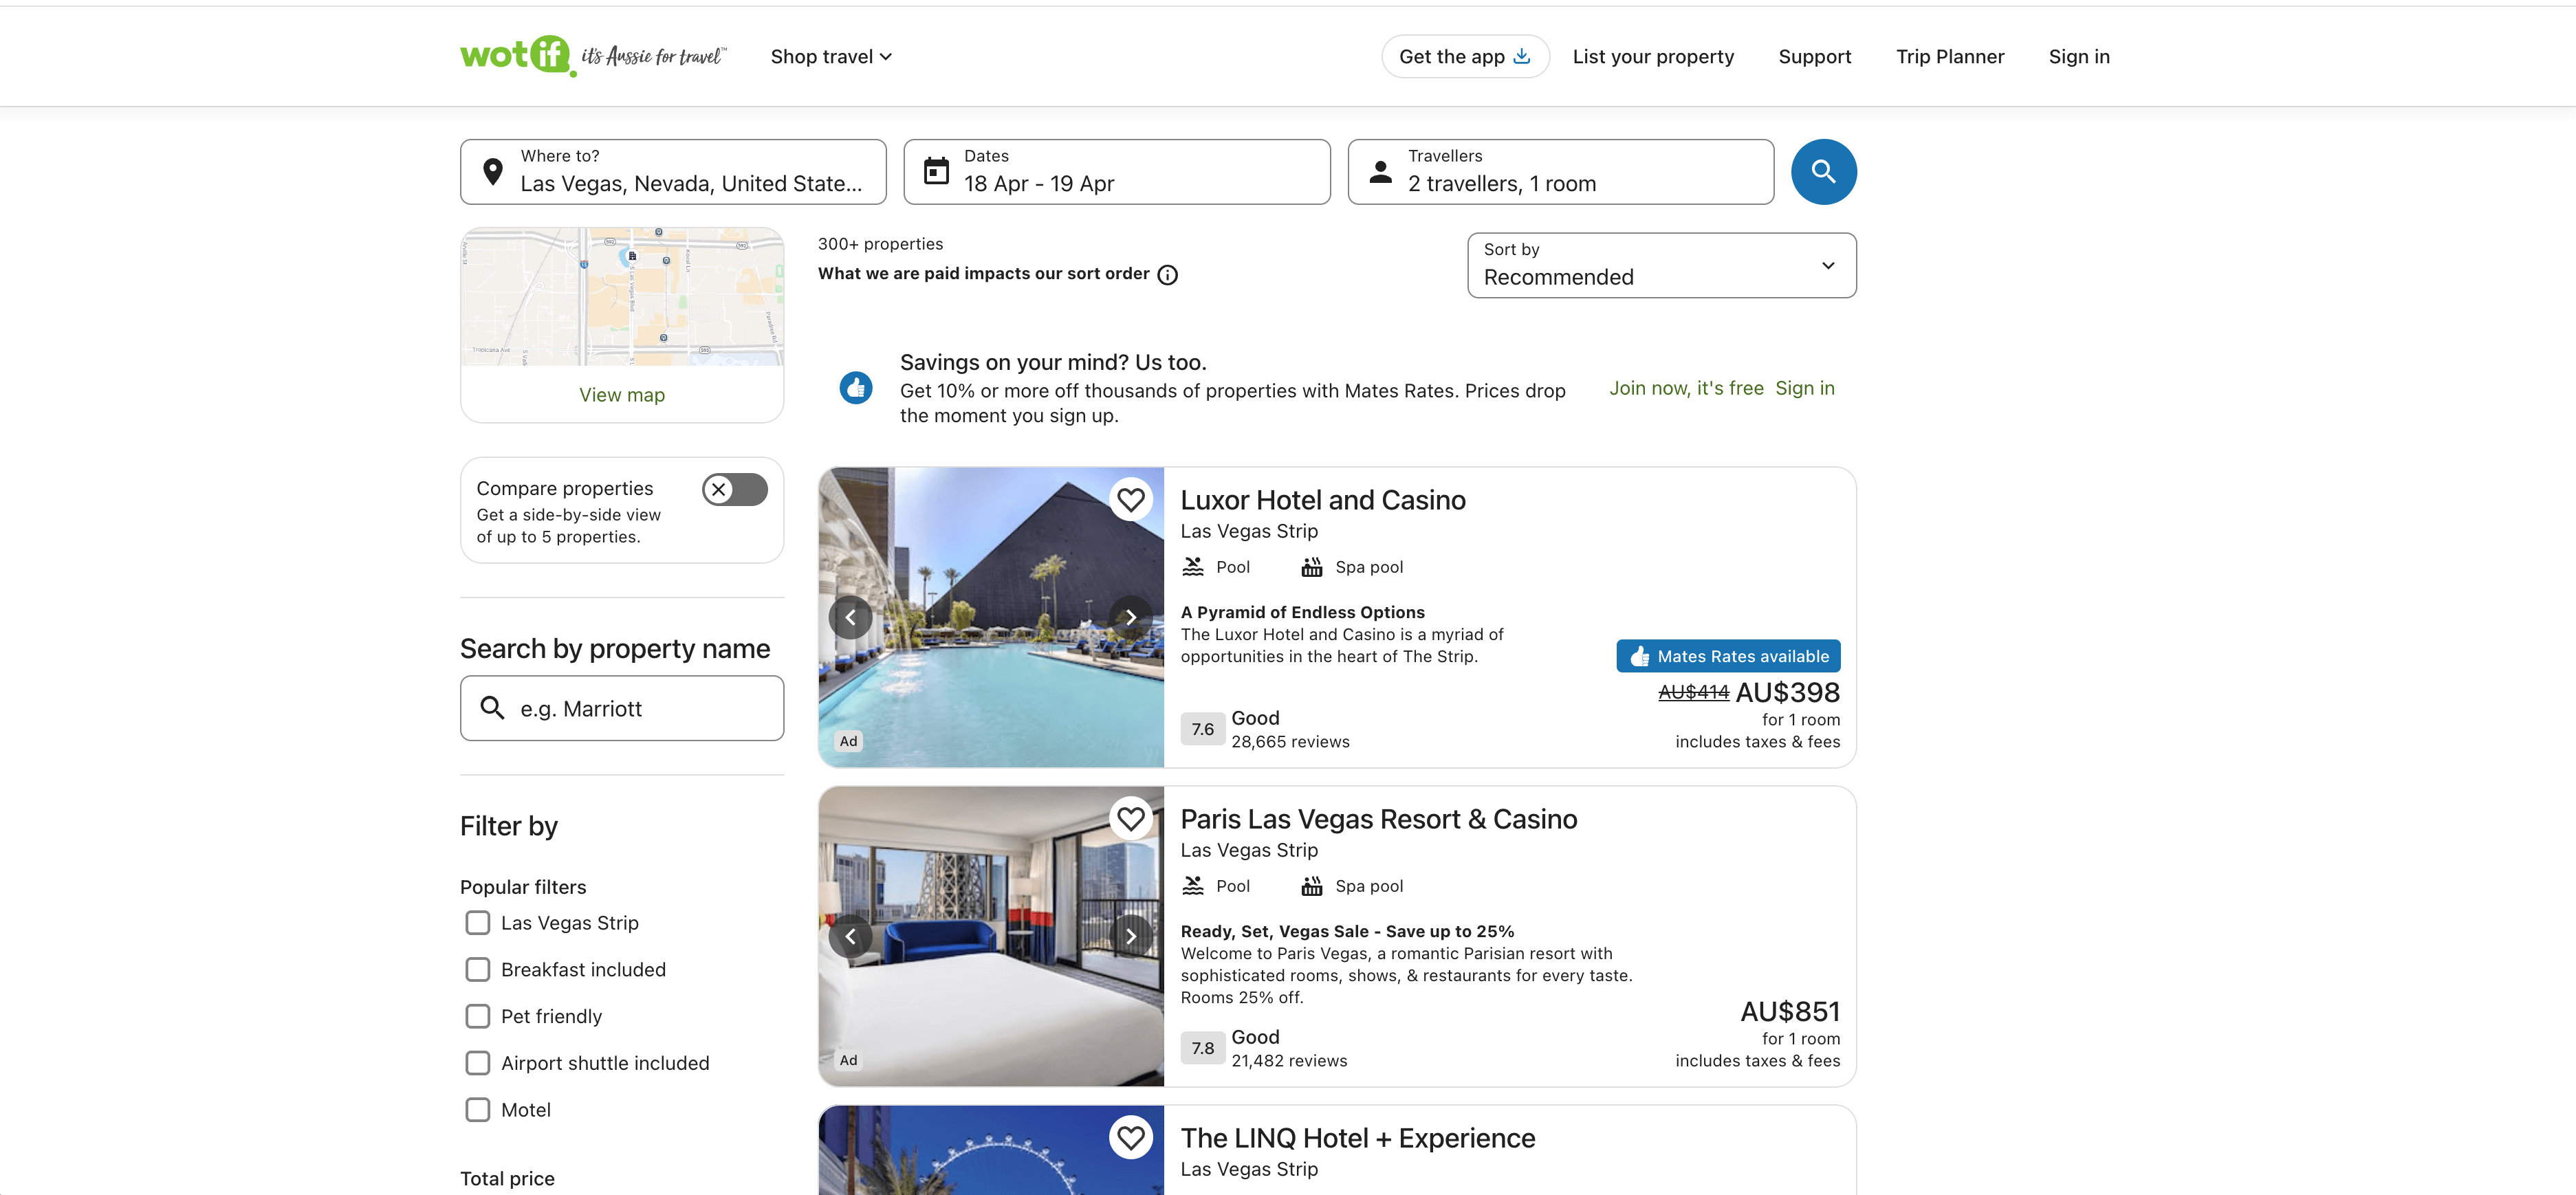Open the Travellers selector

point(1560,172)
